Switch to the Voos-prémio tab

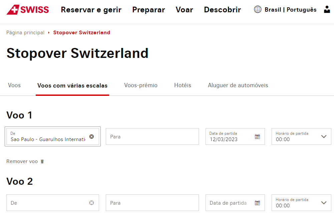point(141,85)
